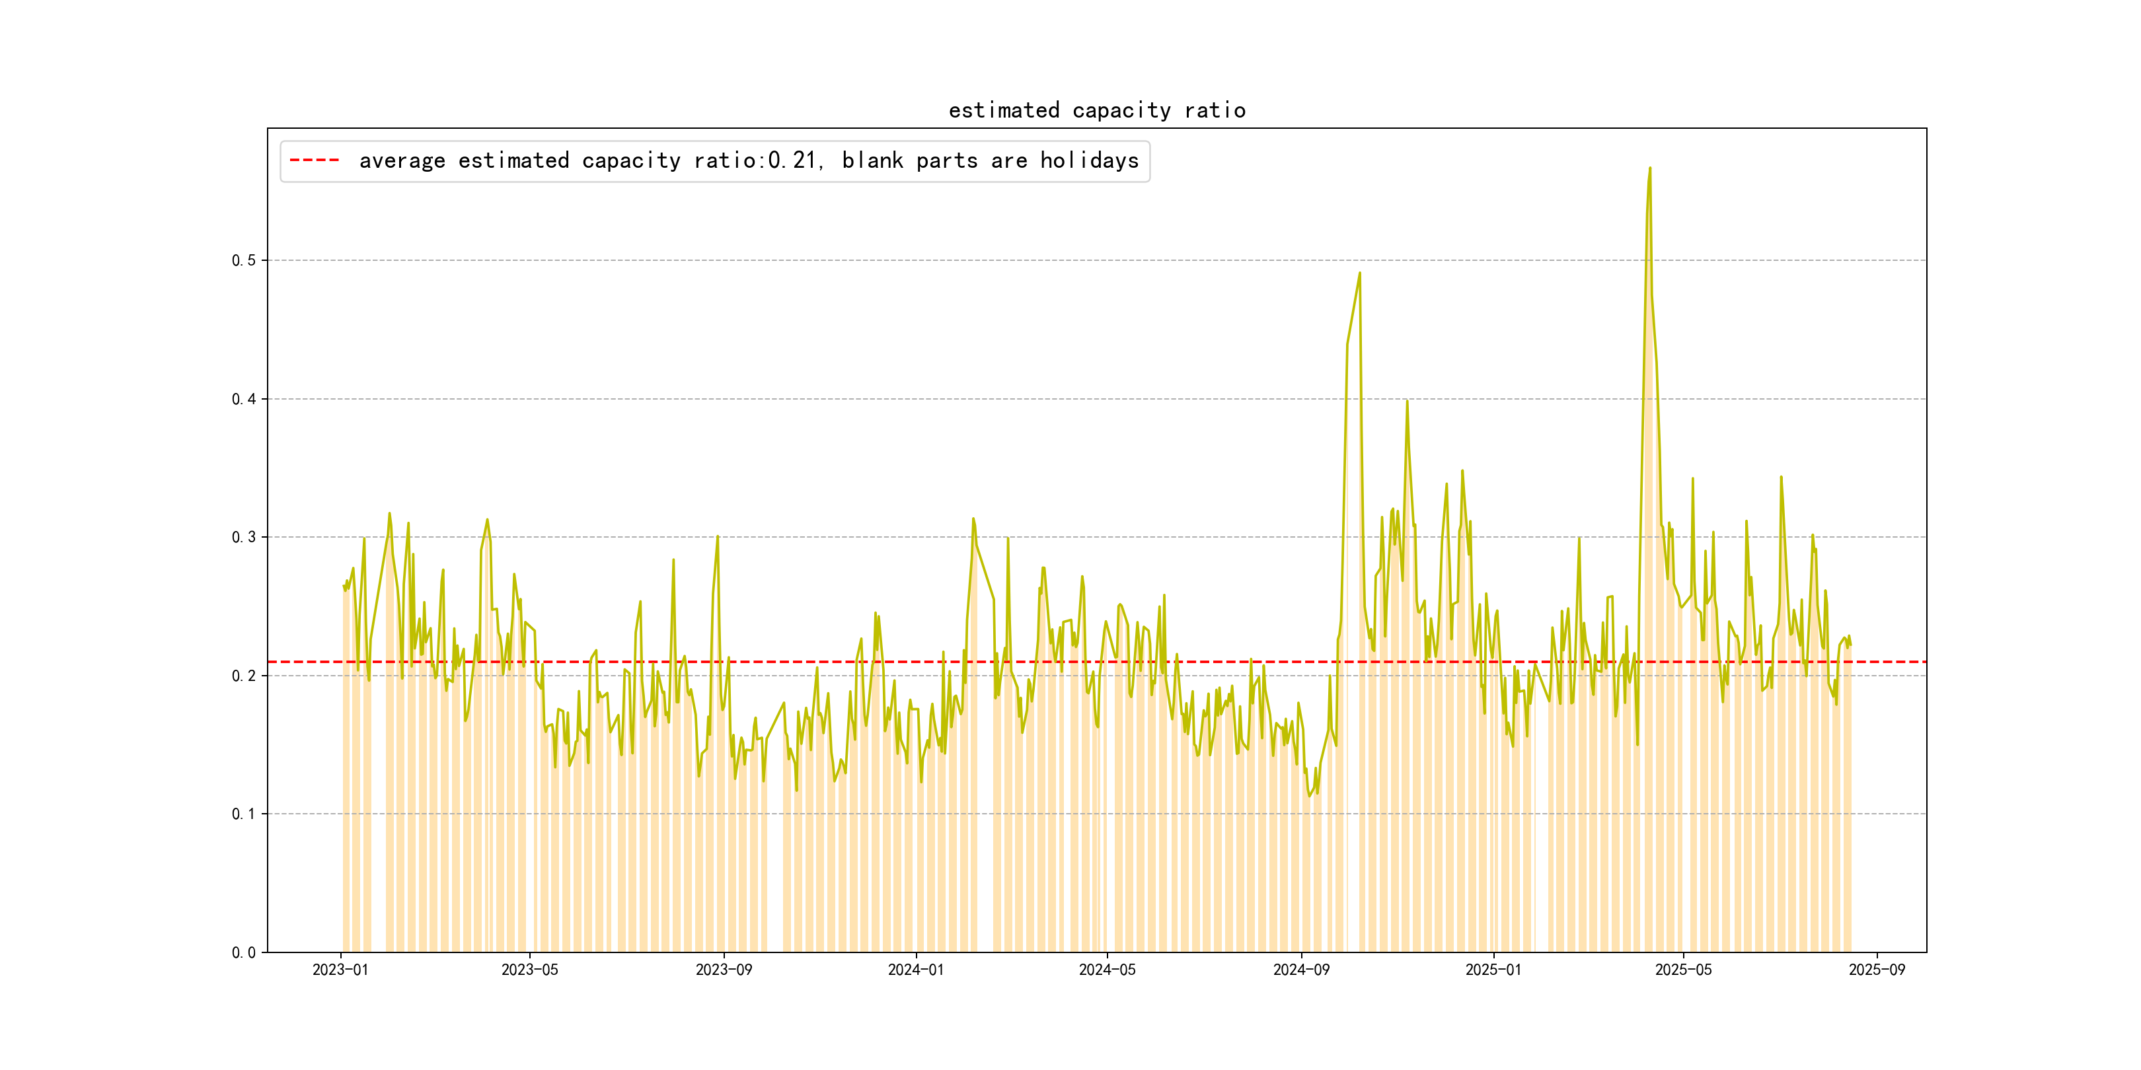Select the 0.0 y-axis tick label
Viewport: 2141px width, 1070px height.
point(244,952)
